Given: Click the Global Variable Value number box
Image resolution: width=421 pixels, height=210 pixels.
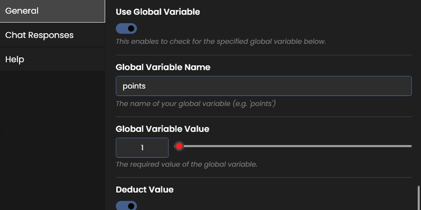Looking at the screenshot, I should [142, 148].
